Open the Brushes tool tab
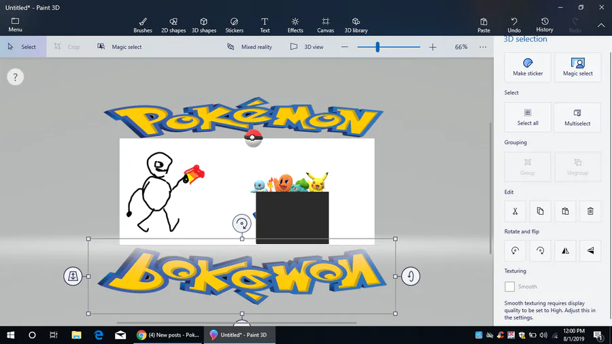This screenshot has height=344, width=612. click(143, 25)
